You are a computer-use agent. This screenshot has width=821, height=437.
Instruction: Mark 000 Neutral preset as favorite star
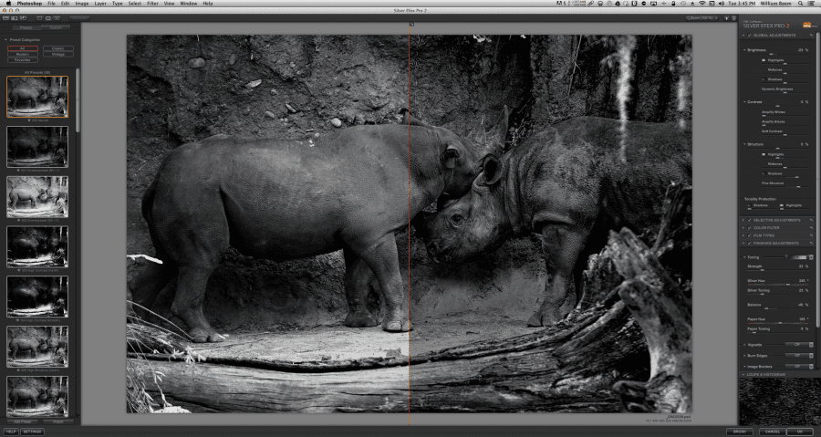(x=29, y=120)
